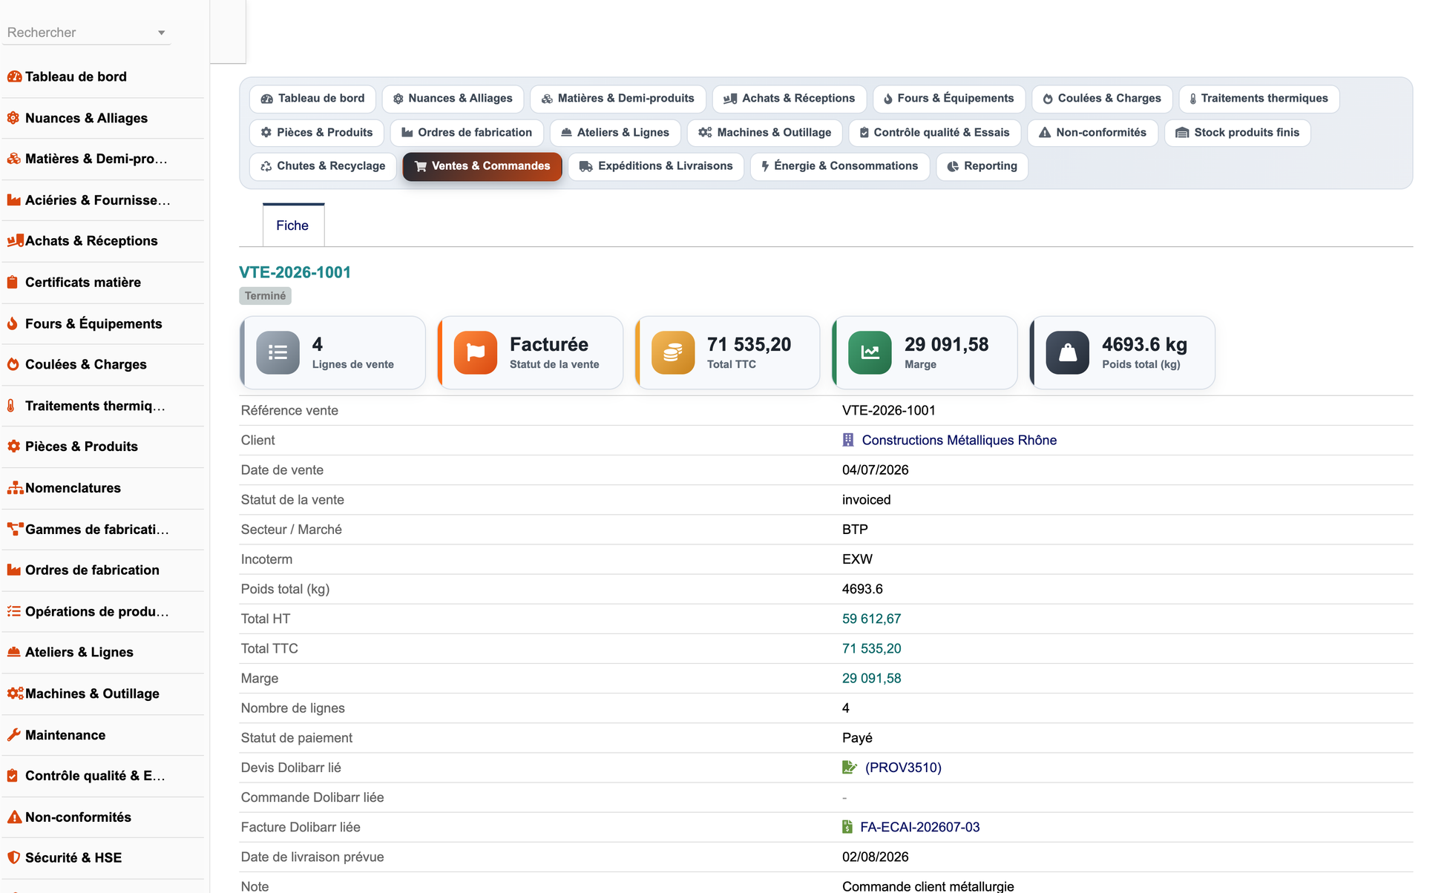Click the Lignes de vente list icon
Screen dimensions: 1444x893
click(278, 352)
